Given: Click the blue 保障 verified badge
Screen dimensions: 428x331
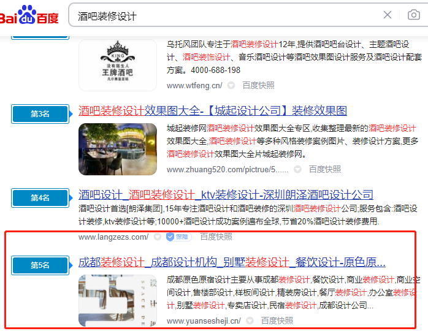Looking at the screenshot, I should (178, 237).
